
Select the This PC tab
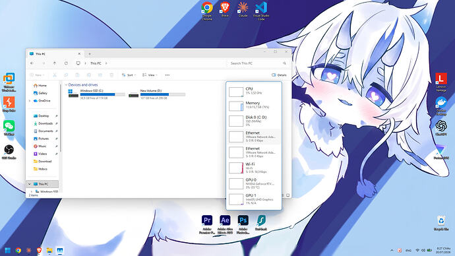[x=55, y=53]
